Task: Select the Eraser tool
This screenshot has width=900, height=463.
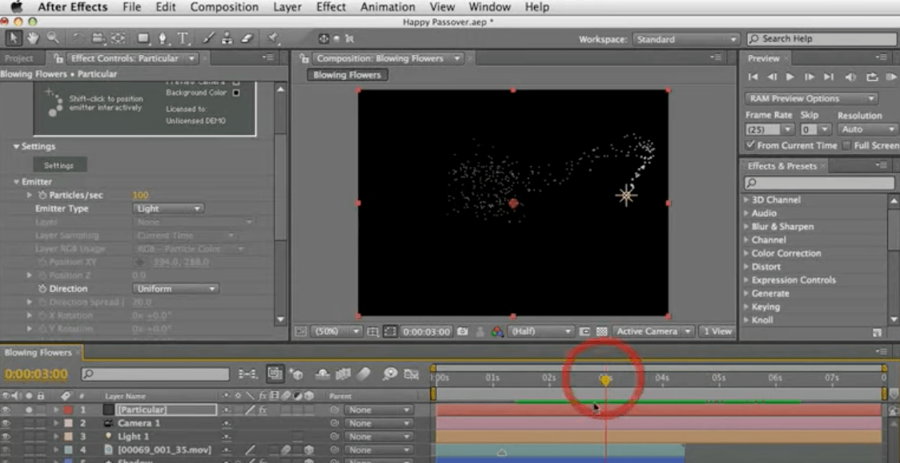Action: pos(247,38)
